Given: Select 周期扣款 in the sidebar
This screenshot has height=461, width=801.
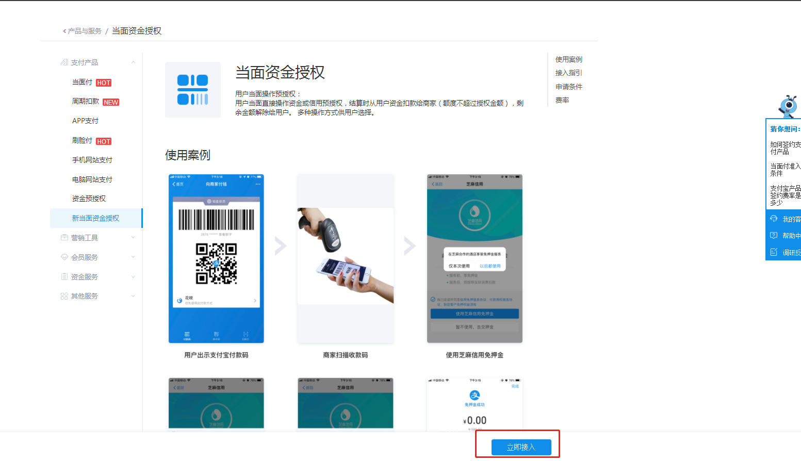Looking at the screenshot, I should coord(86,102).
